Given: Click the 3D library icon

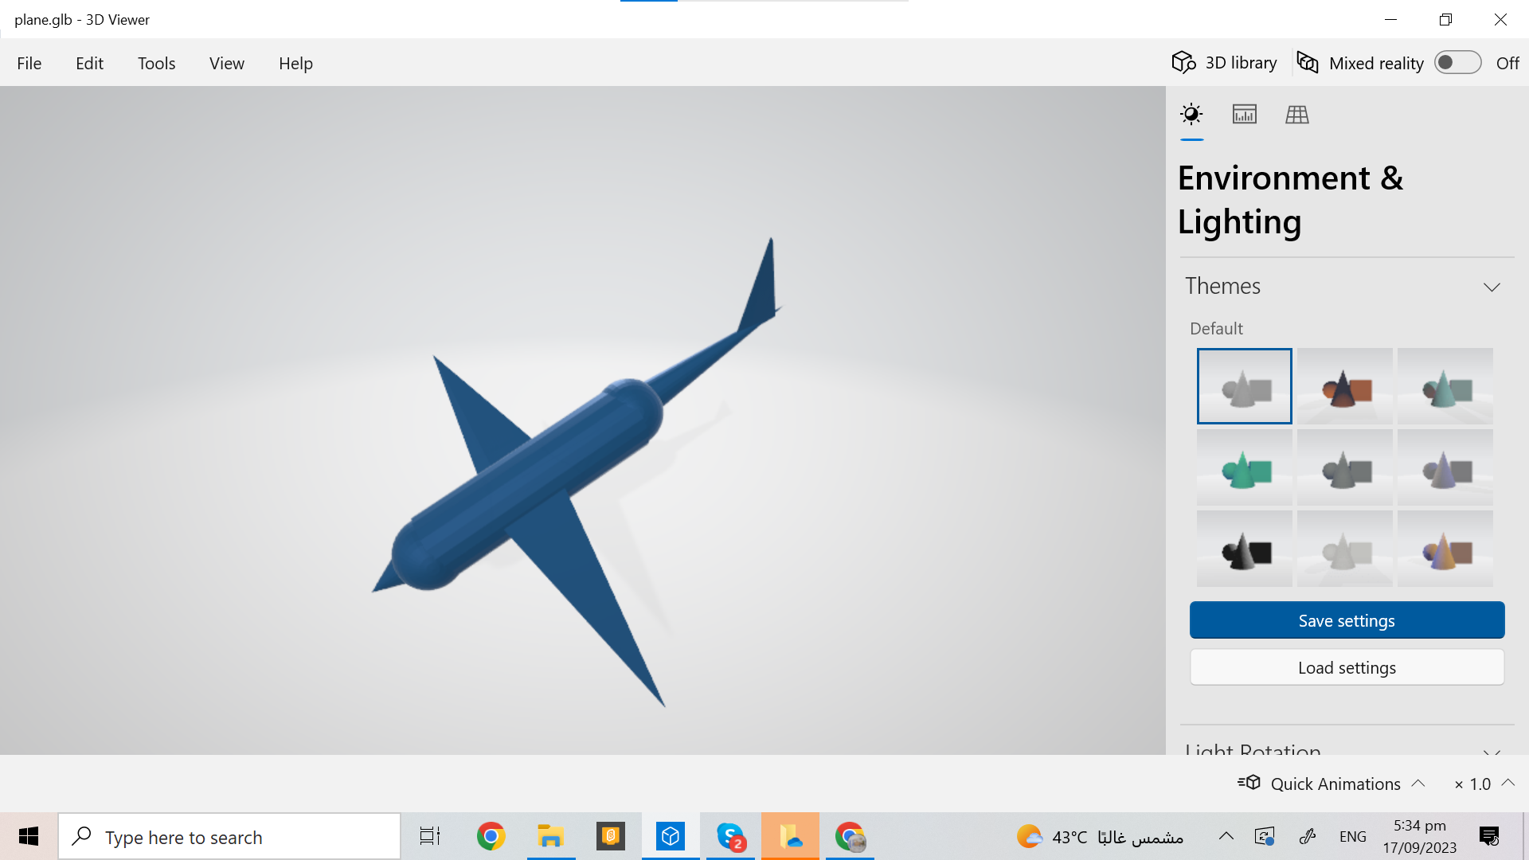Looking at the screenshot, I should (1184, 62).
